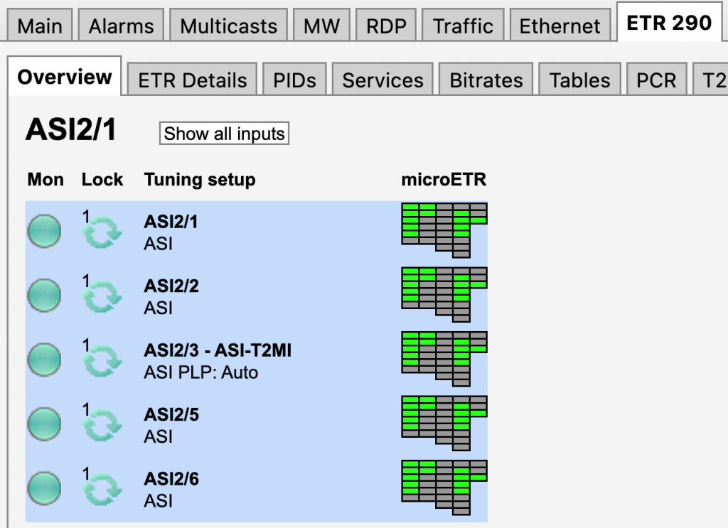Image resolution: width=728 pixels, height=528 pixels.
Task: Click the monitor status light for ASI2/1
Action: [x=44, y=232]
